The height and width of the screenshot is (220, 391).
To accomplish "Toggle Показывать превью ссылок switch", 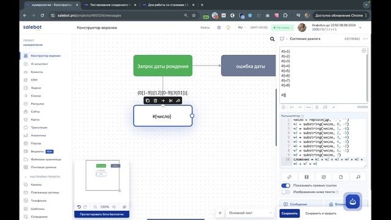I will click(x=285, y=186).
